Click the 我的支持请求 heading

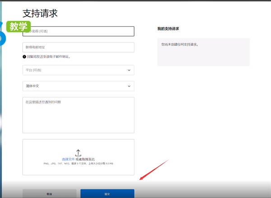click(168, 29)
